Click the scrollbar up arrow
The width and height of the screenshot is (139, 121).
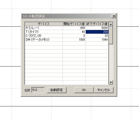coord(111,24)
